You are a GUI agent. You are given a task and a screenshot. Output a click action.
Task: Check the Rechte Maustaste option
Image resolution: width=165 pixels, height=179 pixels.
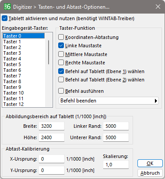click(x=61, y=63)
